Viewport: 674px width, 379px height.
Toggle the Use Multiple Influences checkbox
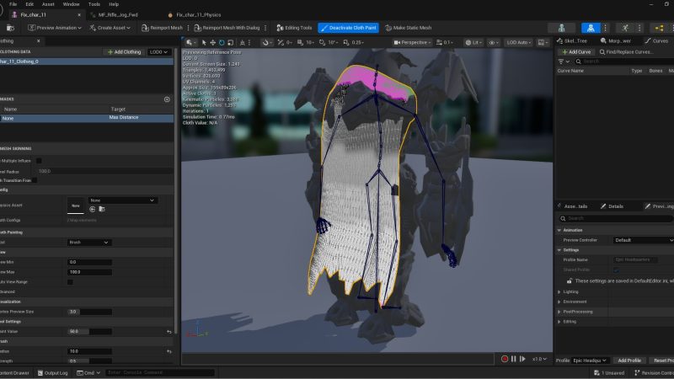click(39, 160)
